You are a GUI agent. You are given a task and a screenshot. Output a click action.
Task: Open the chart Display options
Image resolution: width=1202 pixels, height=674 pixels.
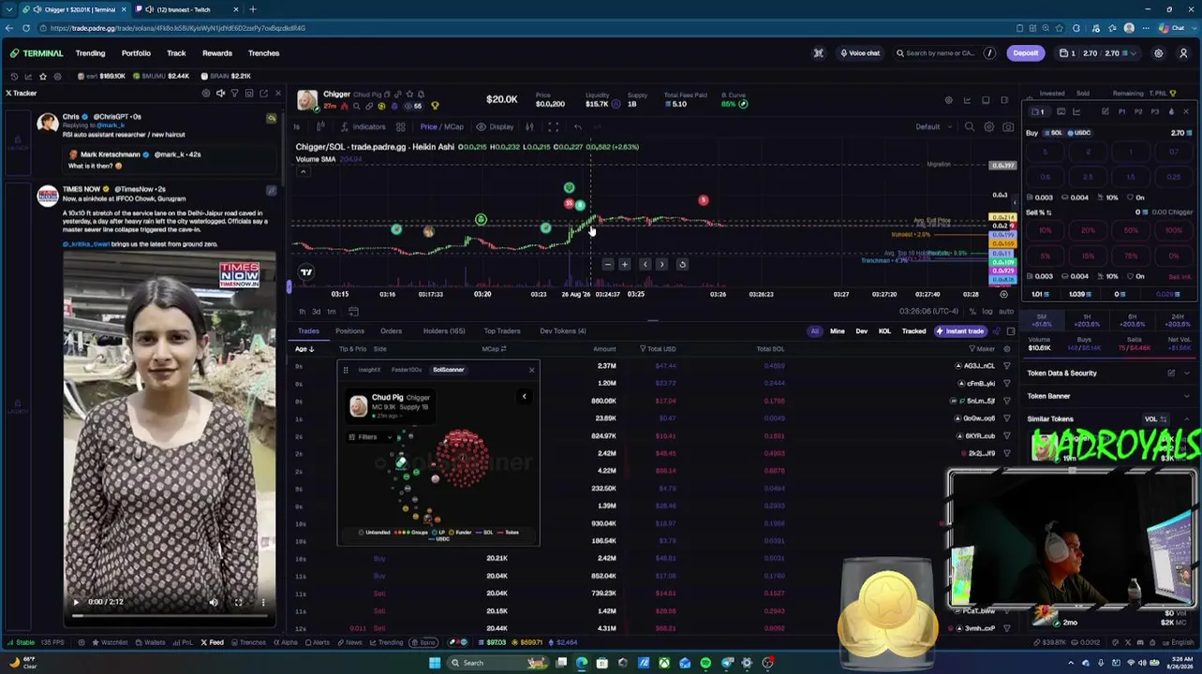tap(495, 126)
